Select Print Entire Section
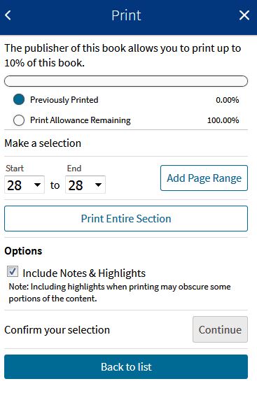Image resolution: width=257 pixels, height=393 pixels. [x=126, y=219]
